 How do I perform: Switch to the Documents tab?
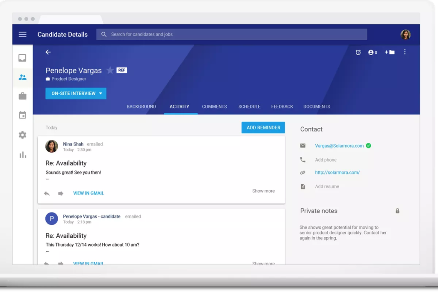(x=317, y=106)
